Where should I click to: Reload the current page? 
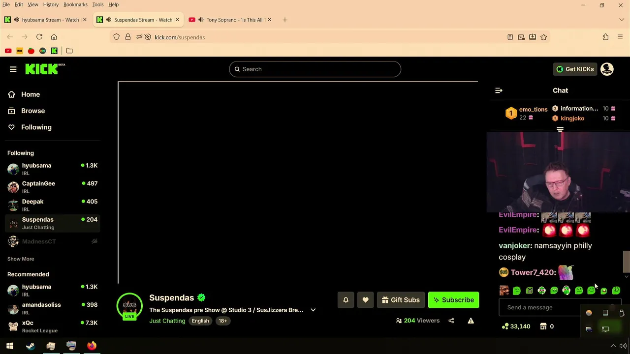[x=39, y=37]
